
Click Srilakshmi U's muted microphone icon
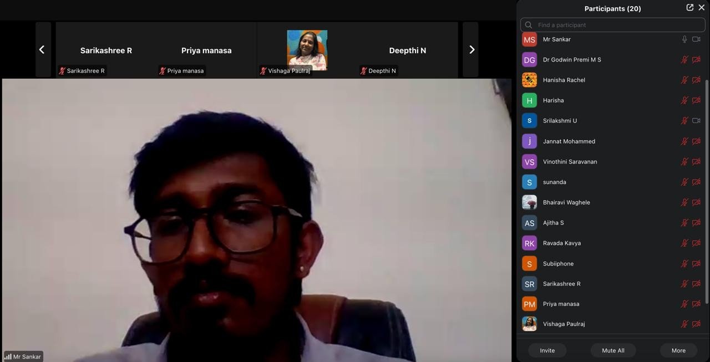click(684, 121)
